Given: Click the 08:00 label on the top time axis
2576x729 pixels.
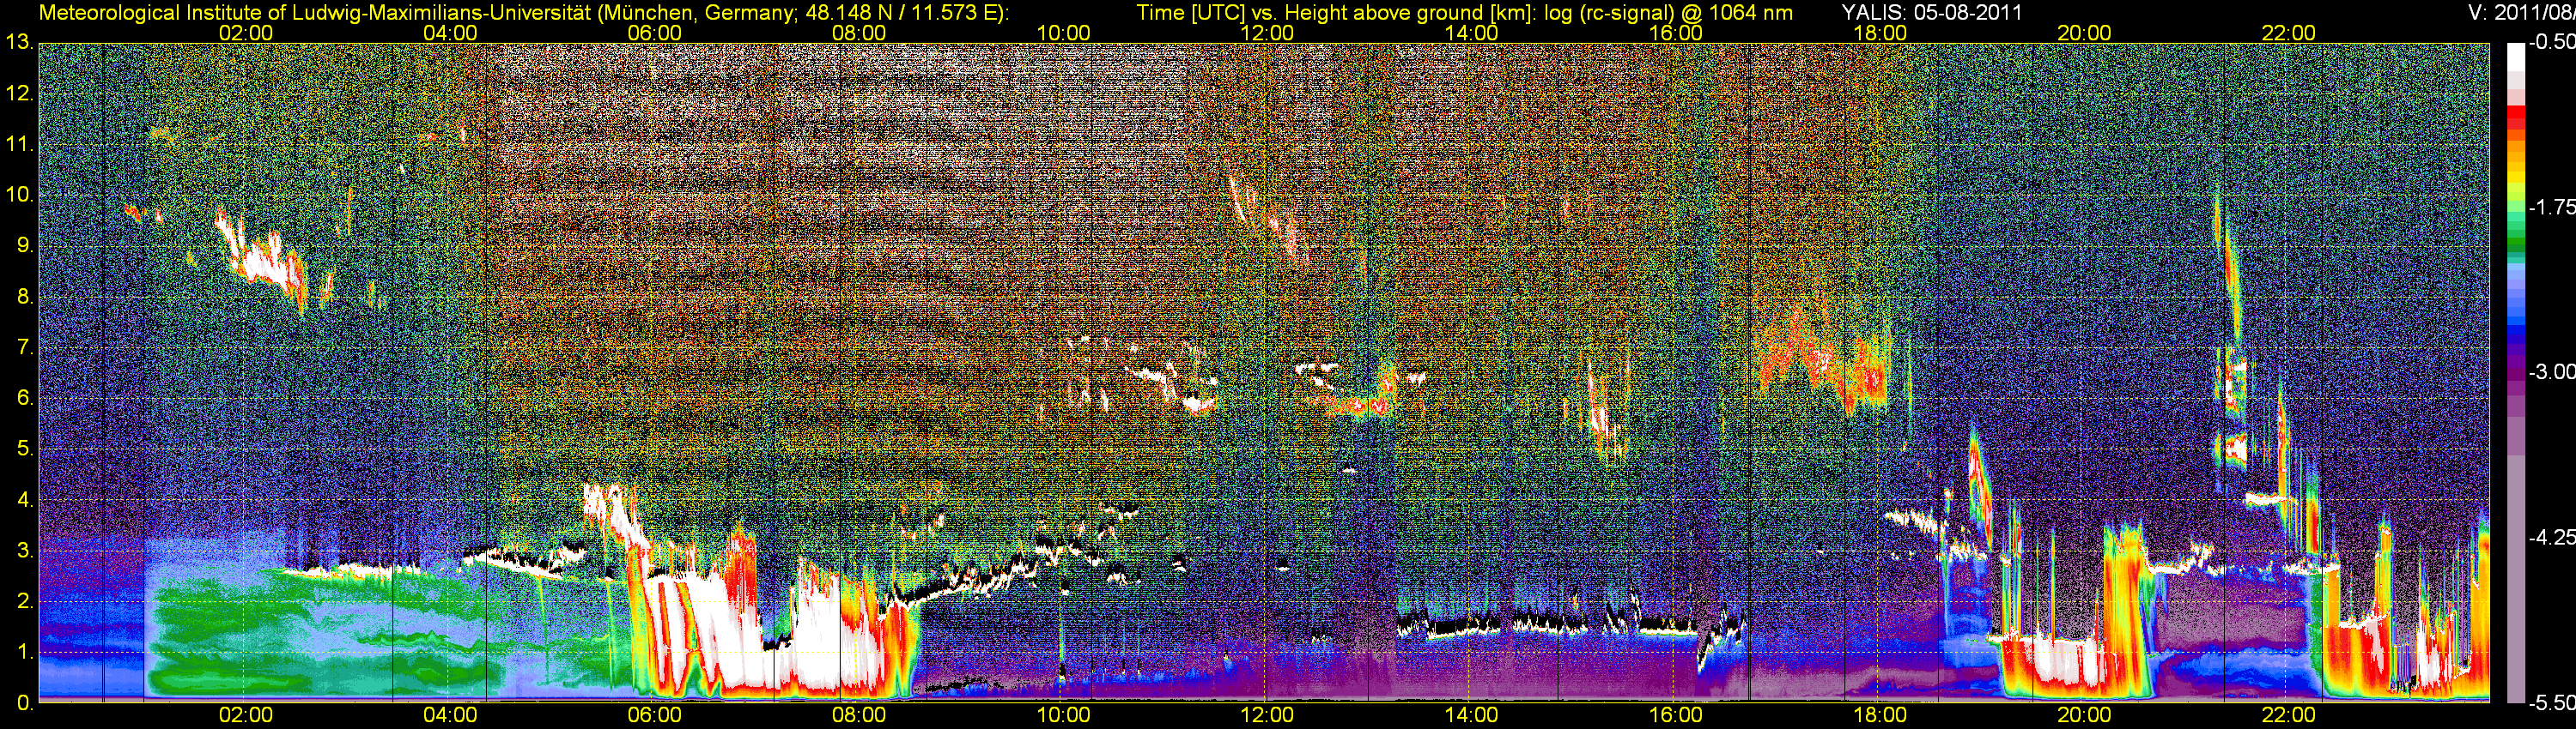Looking at the screenshot, I should coord(859,33).
